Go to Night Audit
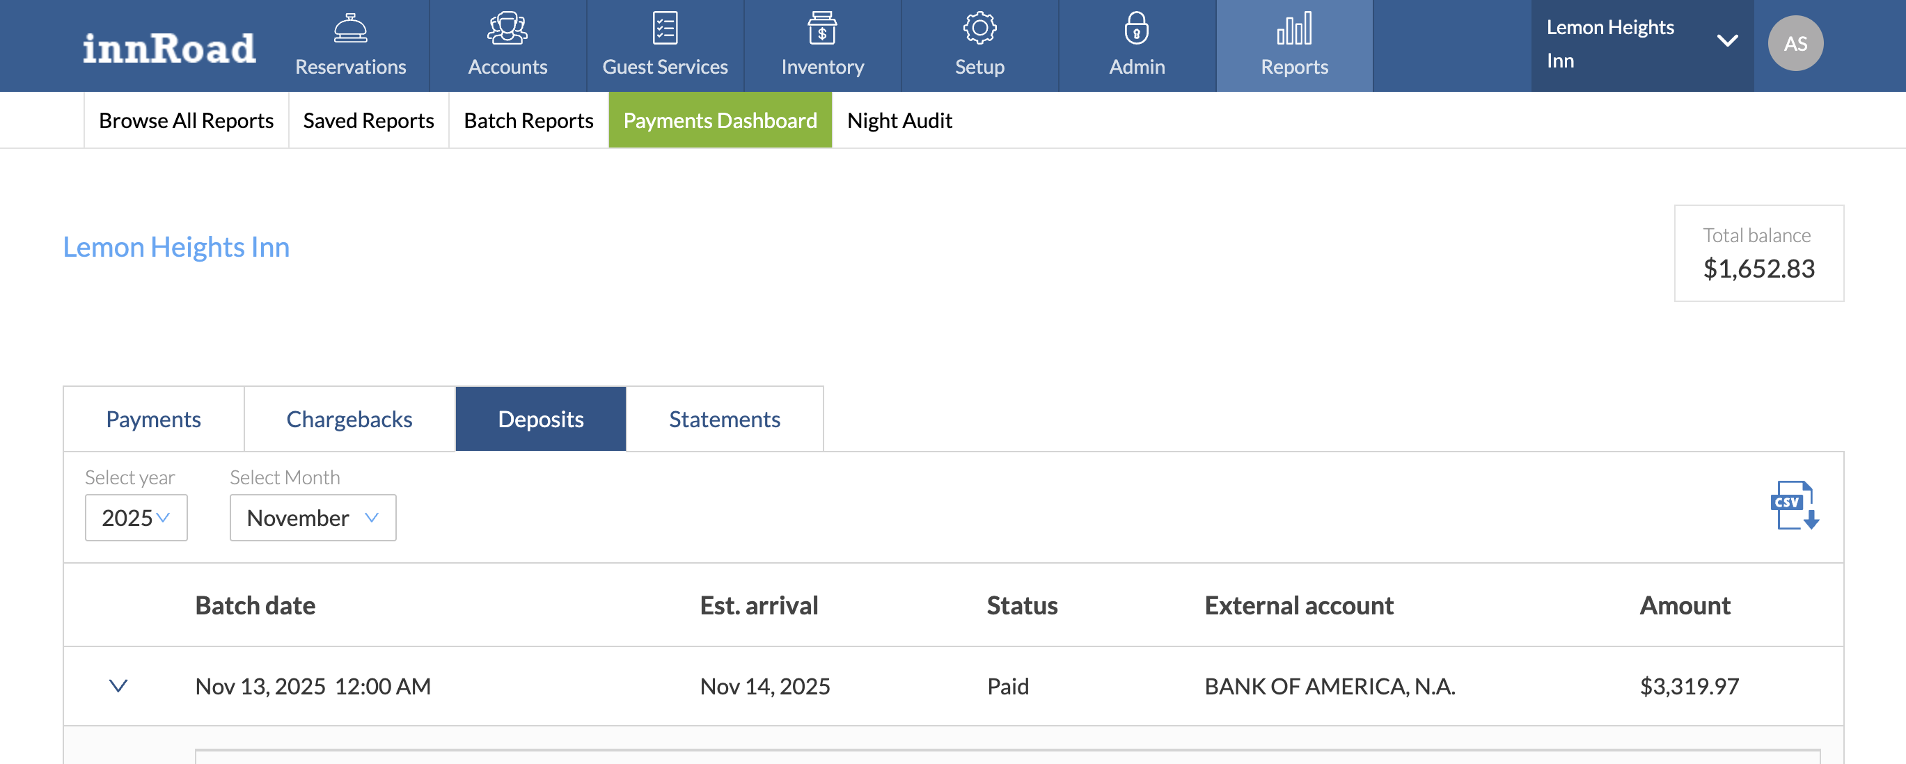 [899, 120]
